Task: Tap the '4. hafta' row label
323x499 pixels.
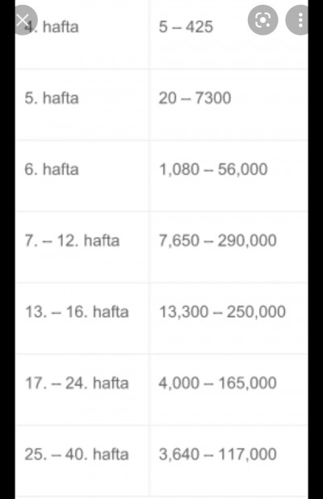Action: (52, 27)
